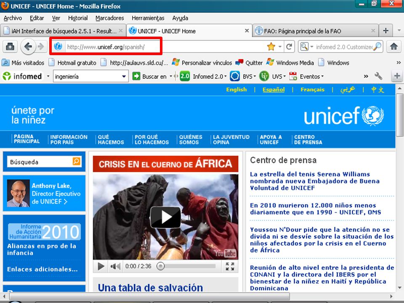The image size is (404, 303).
Task: Click the UVS toolbar icon
Action: pyautogui.click(x=264, y=76)
